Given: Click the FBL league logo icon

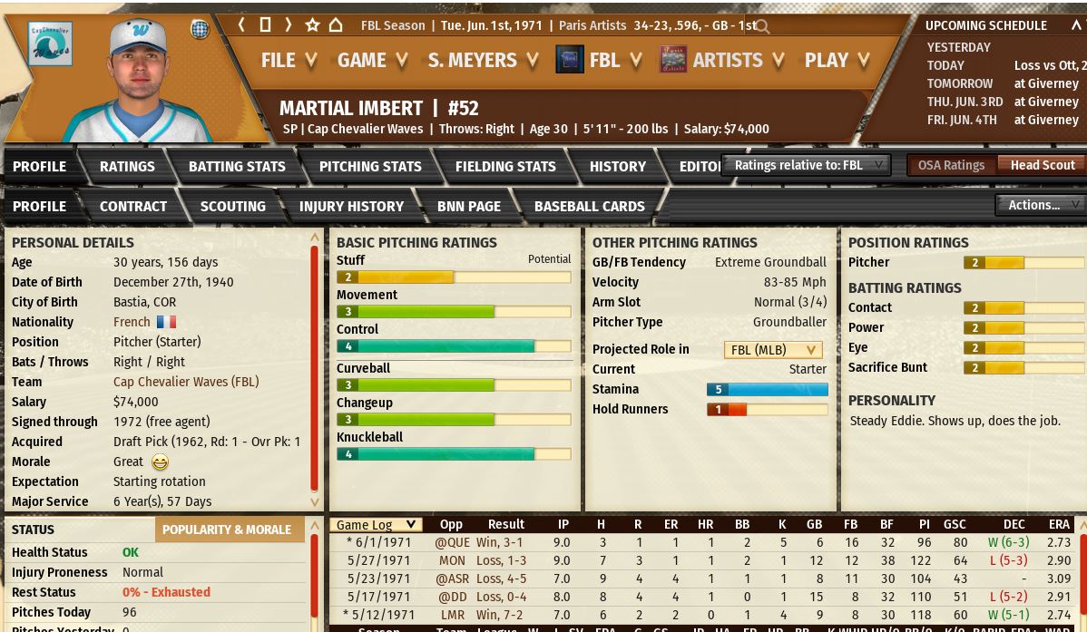Looking at the screenshot, I should 570,60.
